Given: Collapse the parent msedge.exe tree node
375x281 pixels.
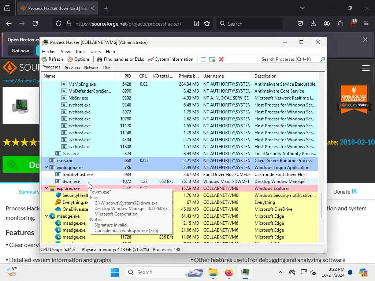Looking at the screenshot, I should tap(47, 216).
